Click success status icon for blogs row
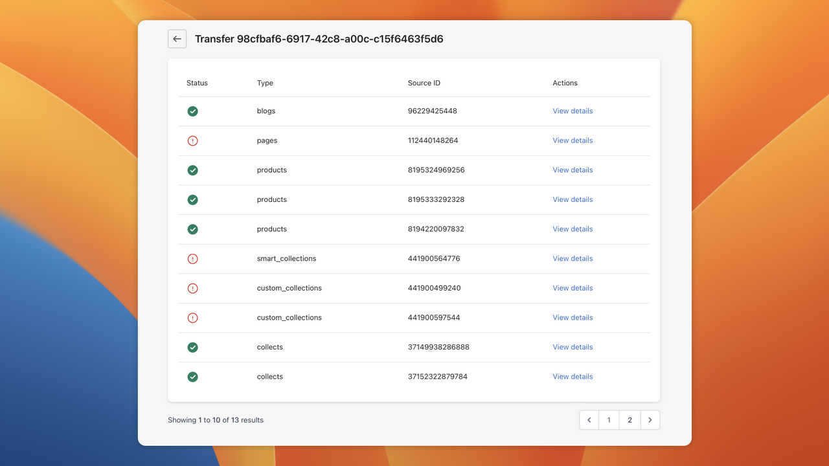Screen dimensions: 829x466 pos(192,111)
